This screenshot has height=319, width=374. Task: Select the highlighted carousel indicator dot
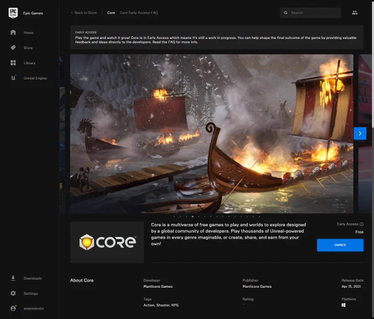click(193, 217)
